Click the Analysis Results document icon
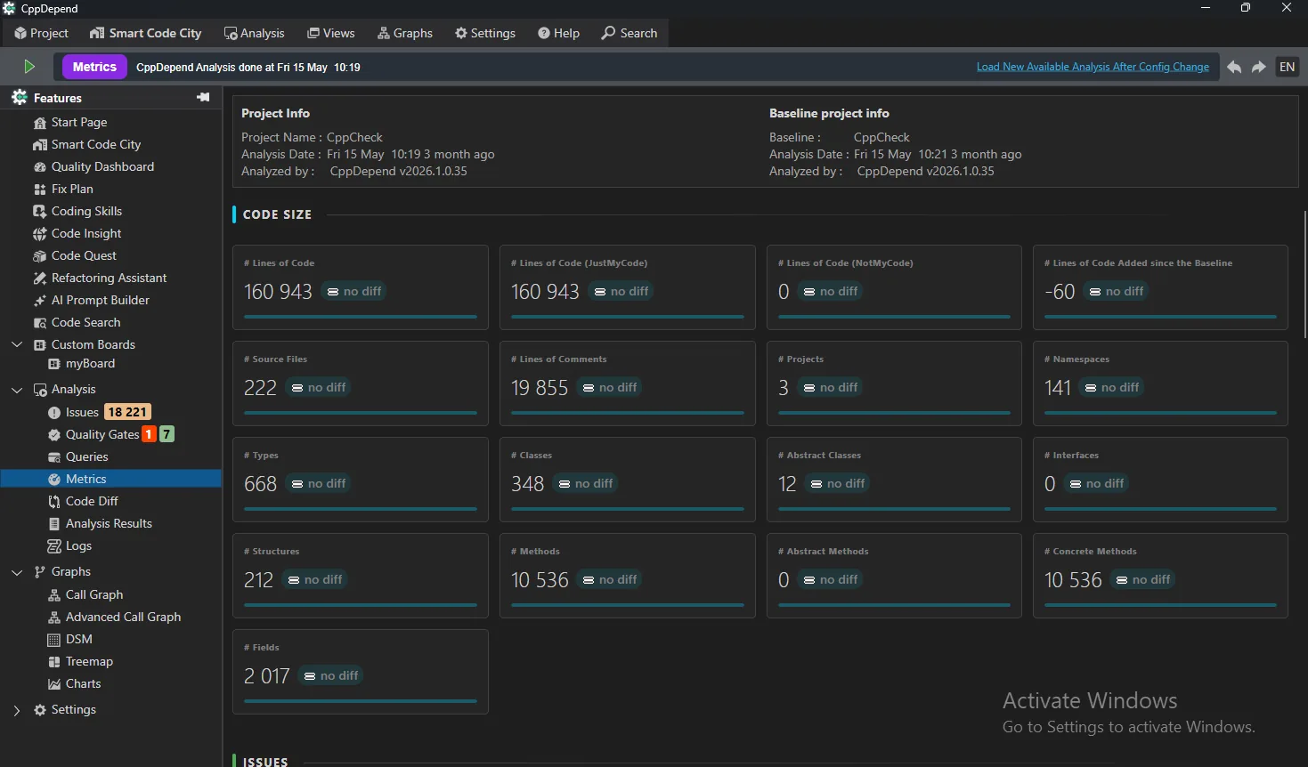This screenshot has height=767, width=1308. pos(53,524)
